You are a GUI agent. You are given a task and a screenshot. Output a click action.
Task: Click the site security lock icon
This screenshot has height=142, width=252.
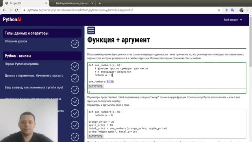pos(24,10)
